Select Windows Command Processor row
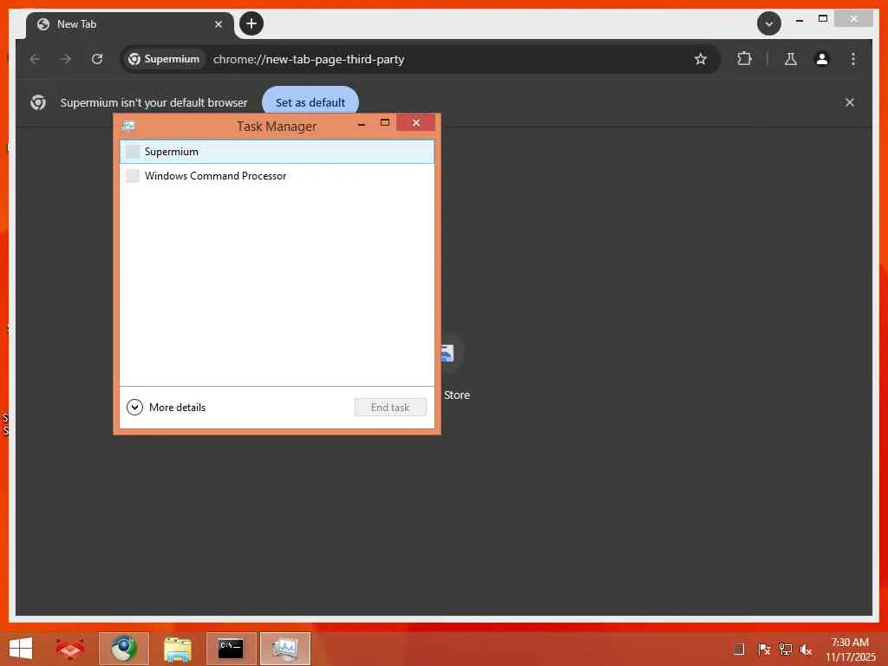 (277, 175)
